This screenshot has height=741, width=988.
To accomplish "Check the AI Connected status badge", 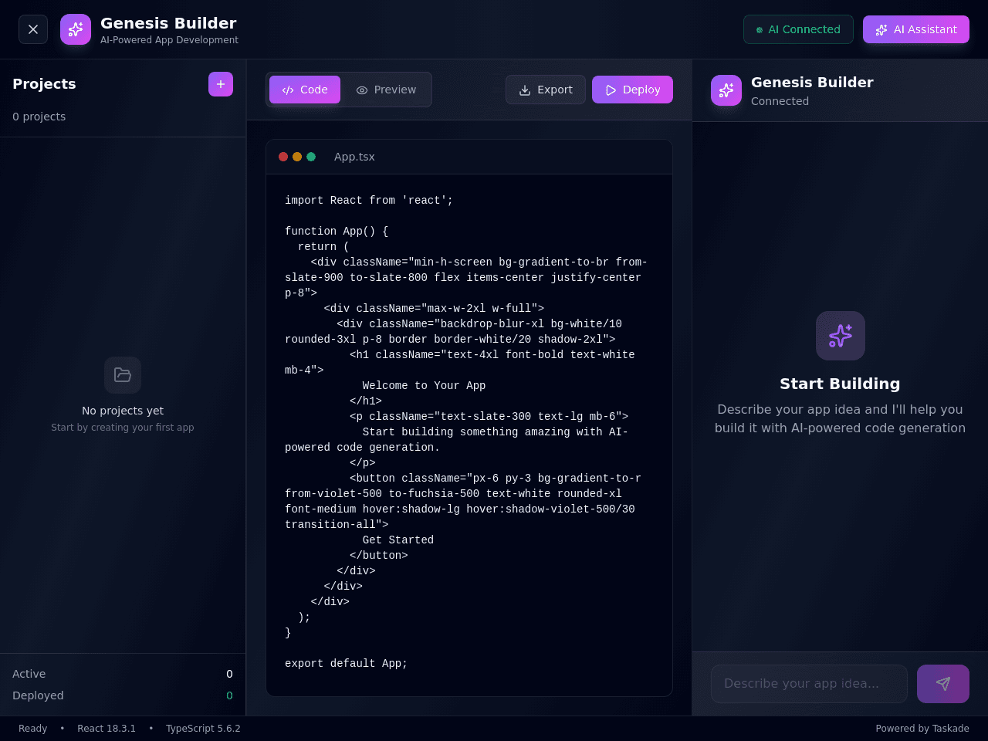I will [798, 29].
